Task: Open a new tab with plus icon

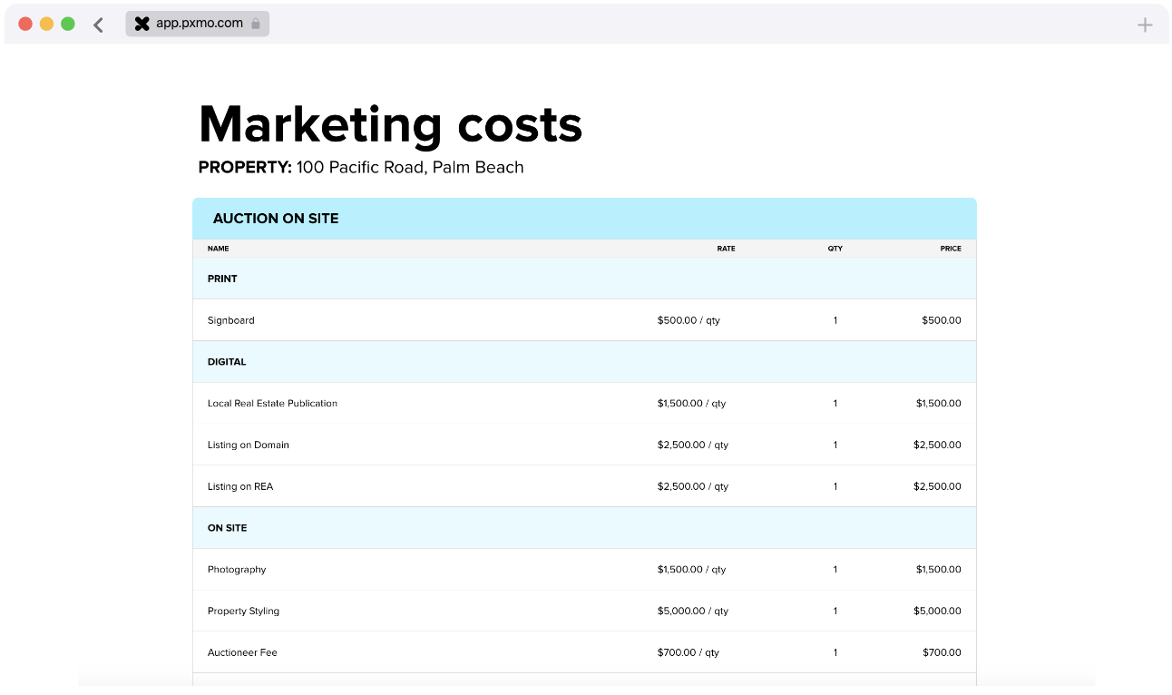Action: coord(1145,25)
